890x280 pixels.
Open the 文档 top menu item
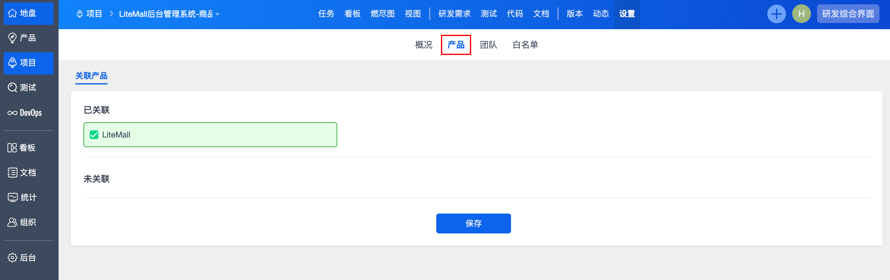(x=541, y=14)
